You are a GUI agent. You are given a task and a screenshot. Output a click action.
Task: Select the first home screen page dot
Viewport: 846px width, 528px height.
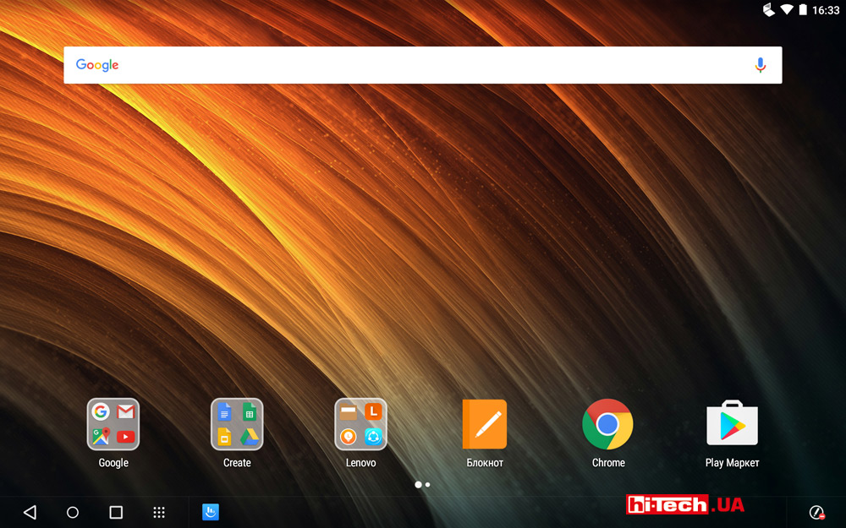click(x=418, y=485)
